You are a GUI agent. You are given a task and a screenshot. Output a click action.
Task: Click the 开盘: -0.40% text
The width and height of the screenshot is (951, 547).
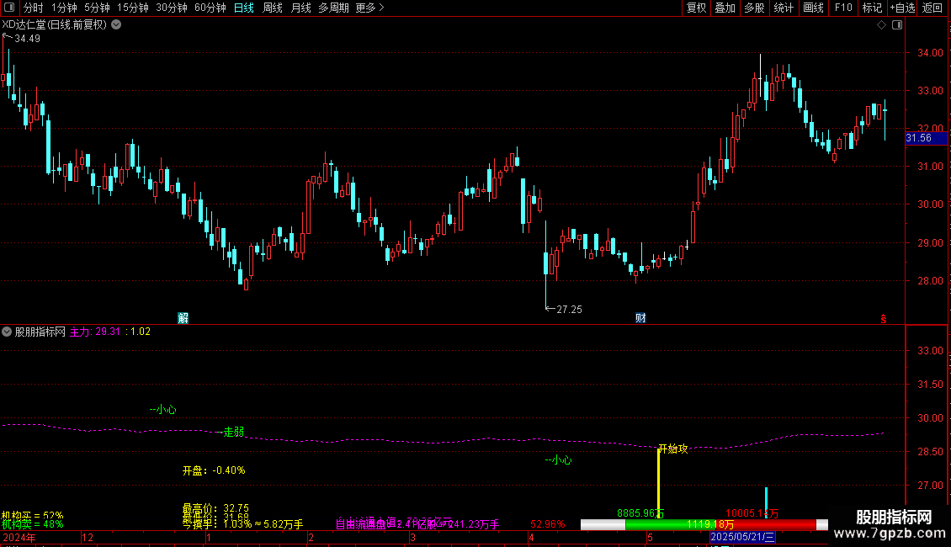pyautogui.click(x=214, y=470)
